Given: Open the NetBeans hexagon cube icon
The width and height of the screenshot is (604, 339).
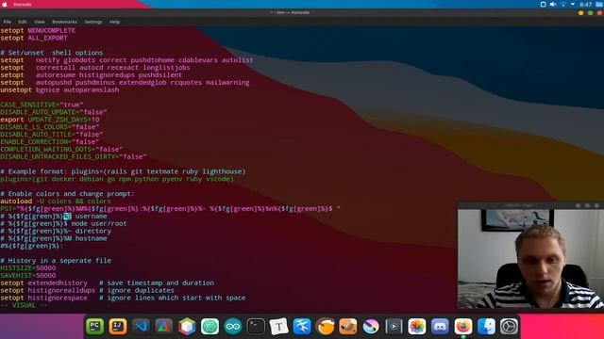Looking at the screenshot, I should (187, 327).
